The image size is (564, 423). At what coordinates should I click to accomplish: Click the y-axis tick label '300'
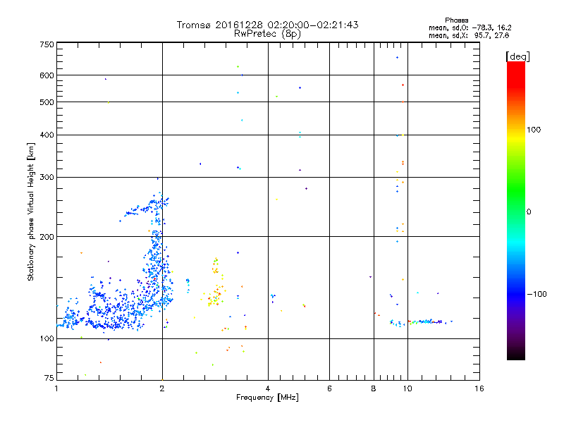coord(47,178)
